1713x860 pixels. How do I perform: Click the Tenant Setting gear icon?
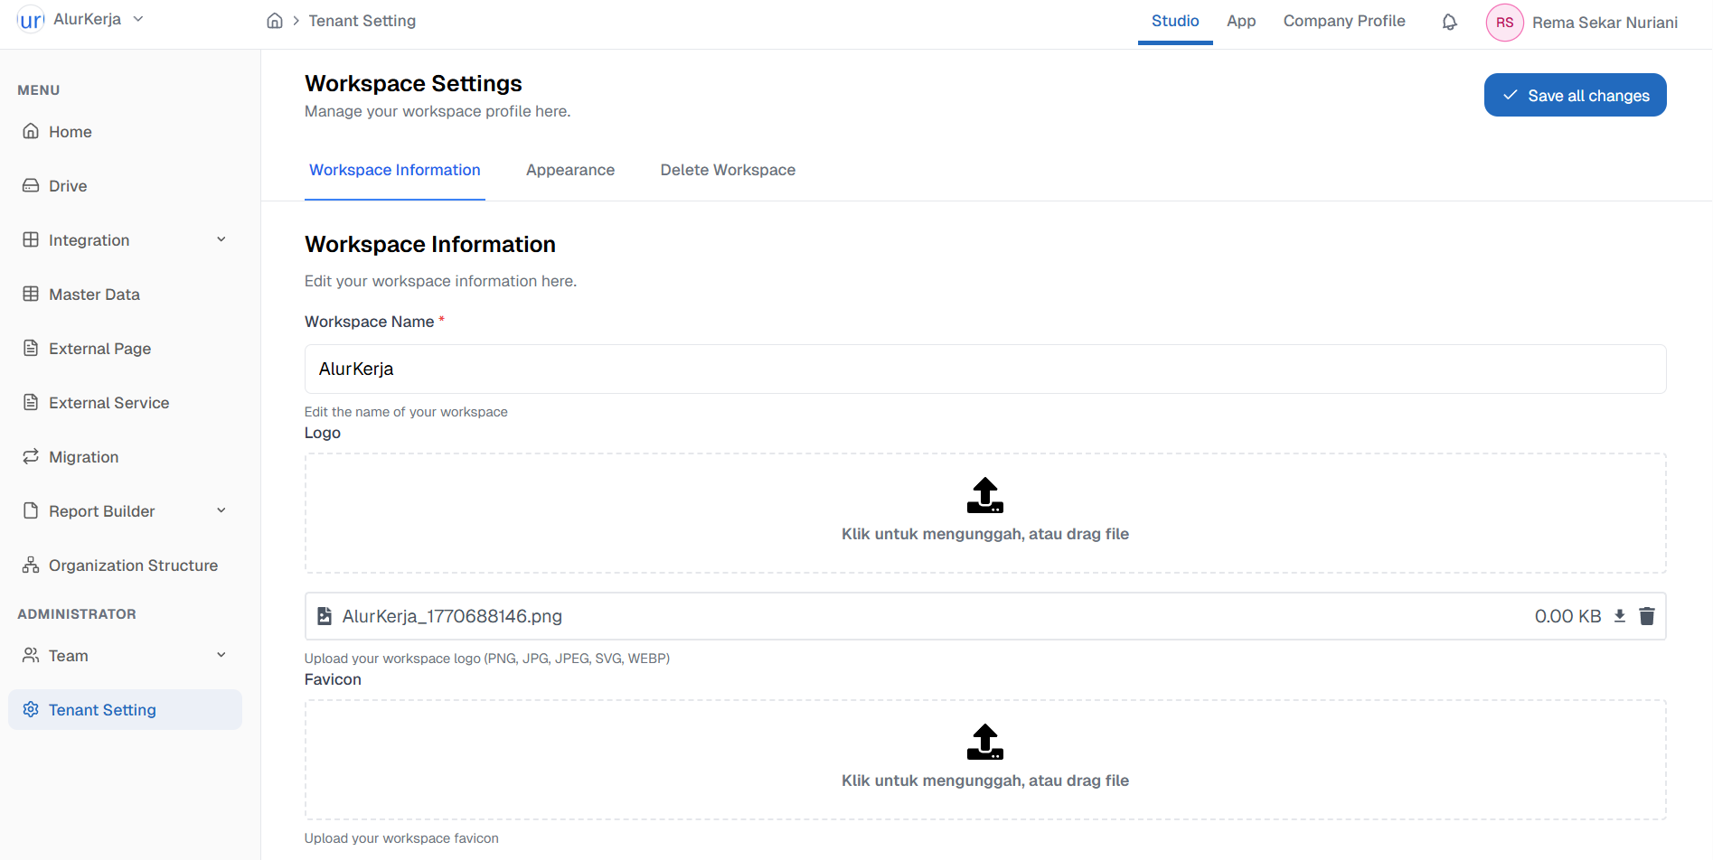[30, 709]
